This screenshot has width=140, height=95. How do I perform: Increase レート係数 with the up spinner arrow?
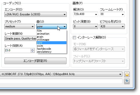(32, 49)
